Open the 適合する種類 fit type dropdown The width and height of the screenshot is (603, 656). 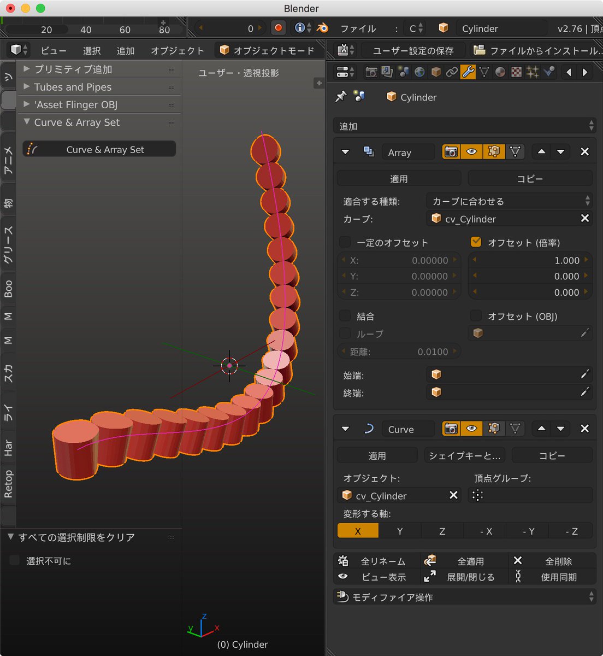tap(509, 201)
